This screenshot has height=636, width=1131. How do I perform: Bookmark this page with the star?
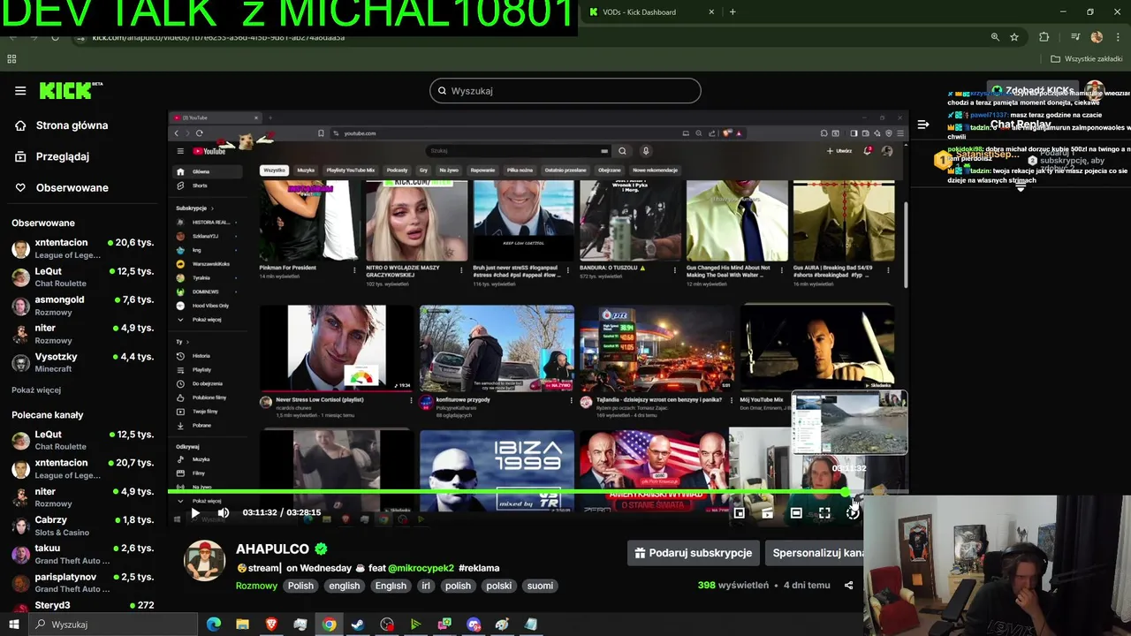tap(1014, 37)
